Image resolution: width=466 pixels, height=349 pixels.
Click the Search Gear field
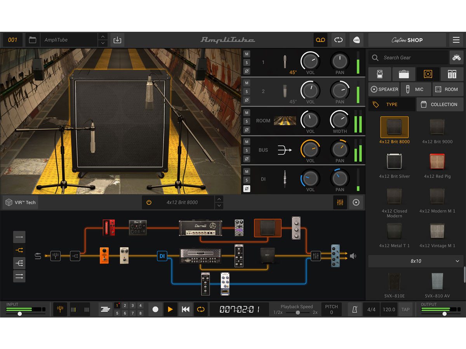pyautogui.click(x=409, y=57)
